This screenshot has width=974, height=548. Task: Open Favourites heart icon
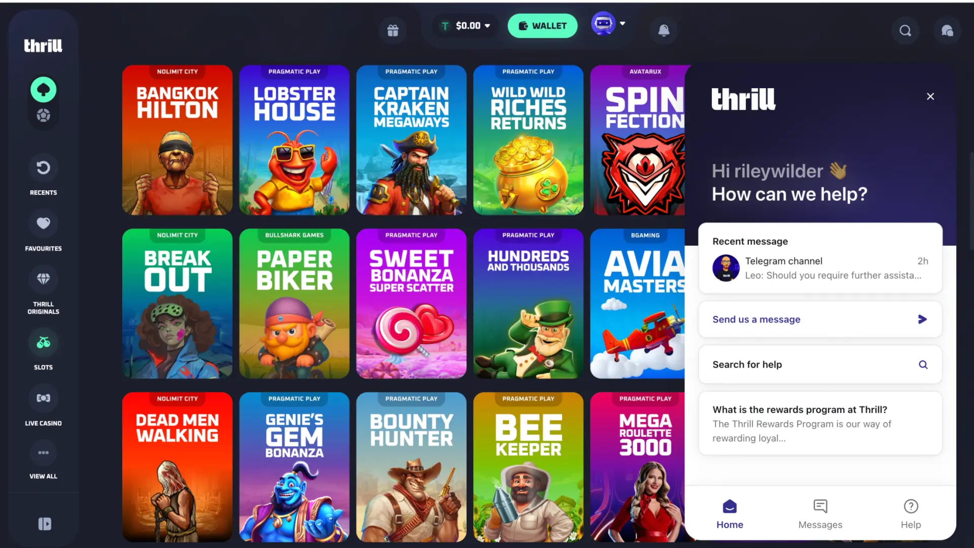(x=44, y=231)
